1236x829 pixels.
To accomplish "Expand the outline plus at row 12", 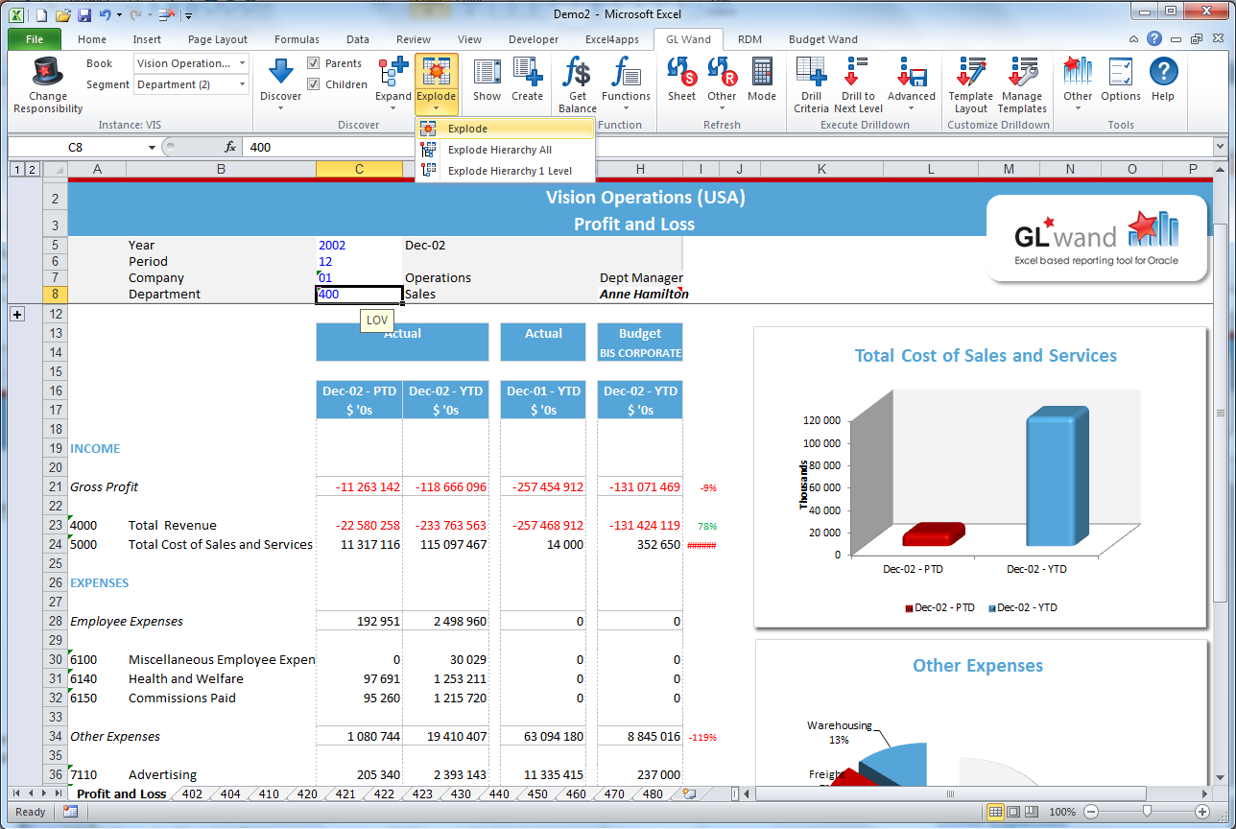I will [16, 314].
